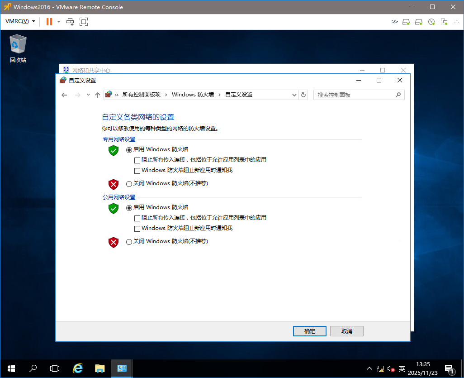Viewport: 464px width, 378px height.
Task: Expand the arrow after Windows 防火墙 breadcrumb
Action: coord(219,95)
